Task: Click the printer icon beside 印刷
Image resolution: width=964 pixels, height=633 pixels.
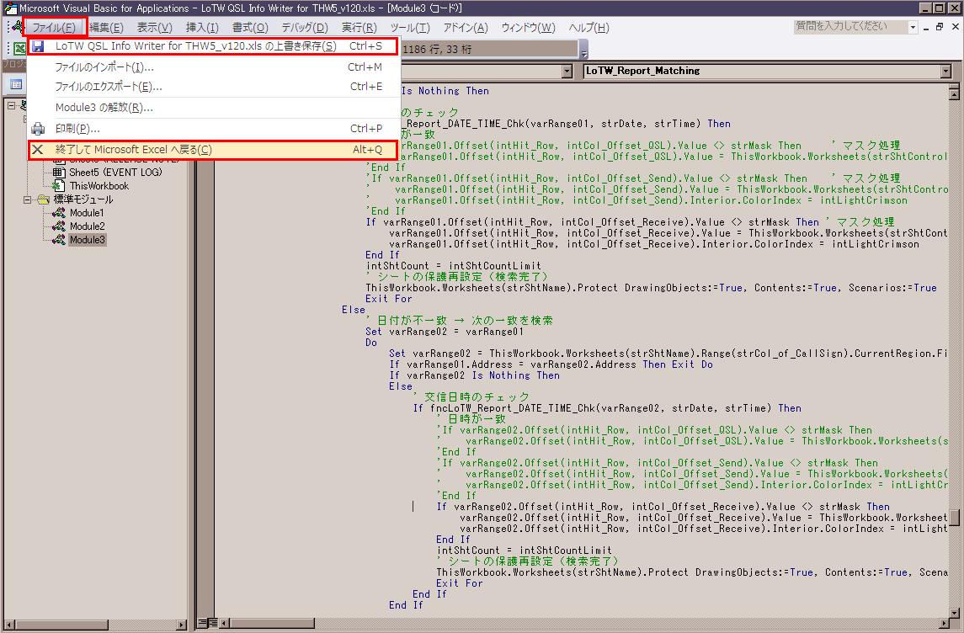Action: pyautogui.click(x=38, y=129)
